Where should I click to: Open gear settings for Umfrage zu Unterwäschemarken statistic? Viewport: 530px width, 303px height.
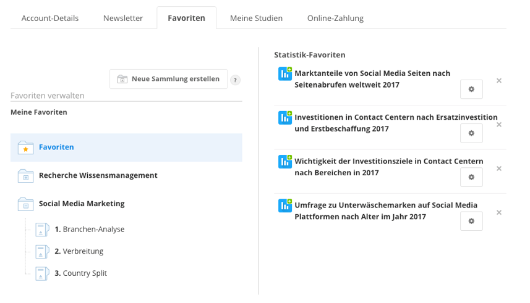[471, 221]
